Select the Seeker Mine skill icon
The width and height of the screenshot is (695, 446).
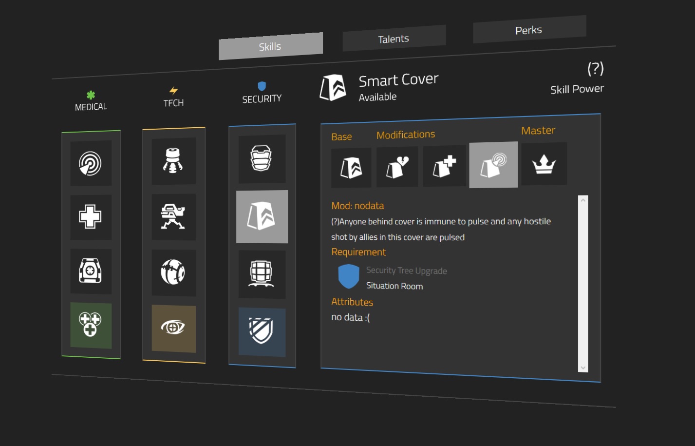(173, 272)
